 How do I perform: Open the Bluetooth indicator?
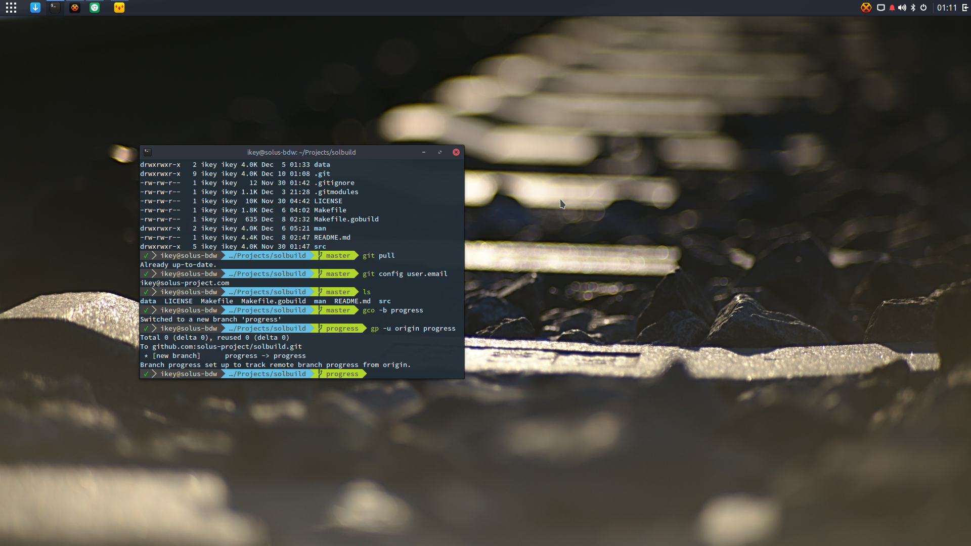click(x=913, y=8)
